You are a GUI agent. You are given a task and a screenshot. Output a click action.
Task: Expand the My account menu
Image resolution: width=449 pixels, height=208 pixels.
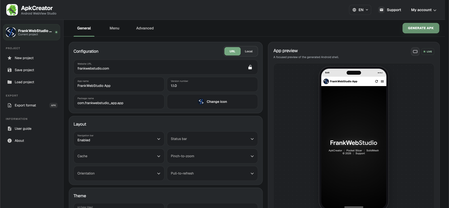click(424, 10)
